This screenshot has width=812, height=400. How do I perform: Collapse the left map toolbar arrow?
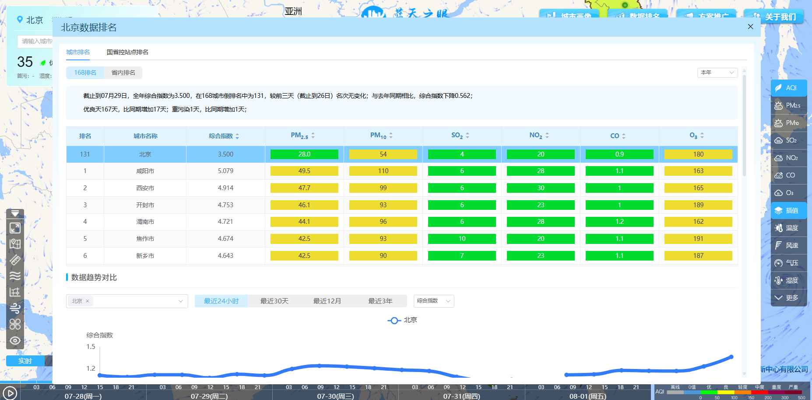click(15, 213)
